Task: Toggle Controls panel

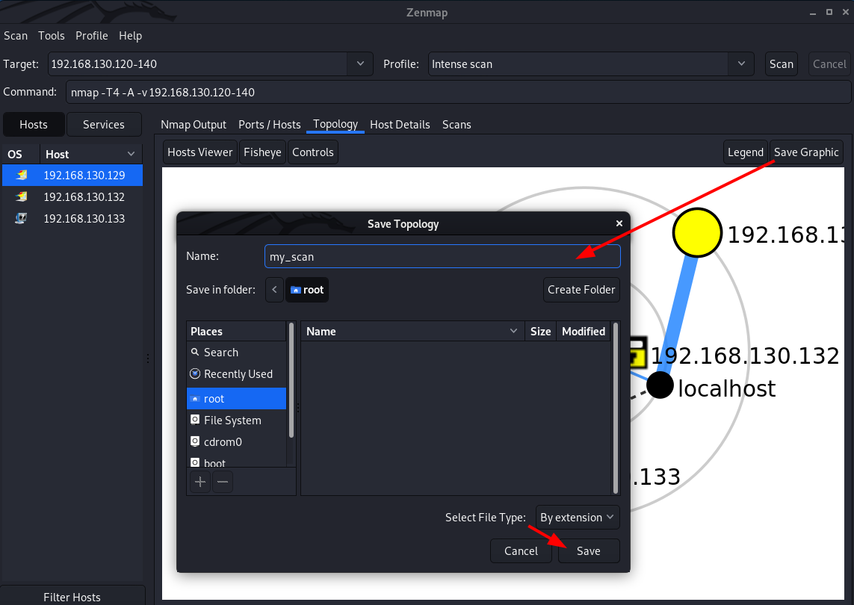Action: (x=312, y=152)
